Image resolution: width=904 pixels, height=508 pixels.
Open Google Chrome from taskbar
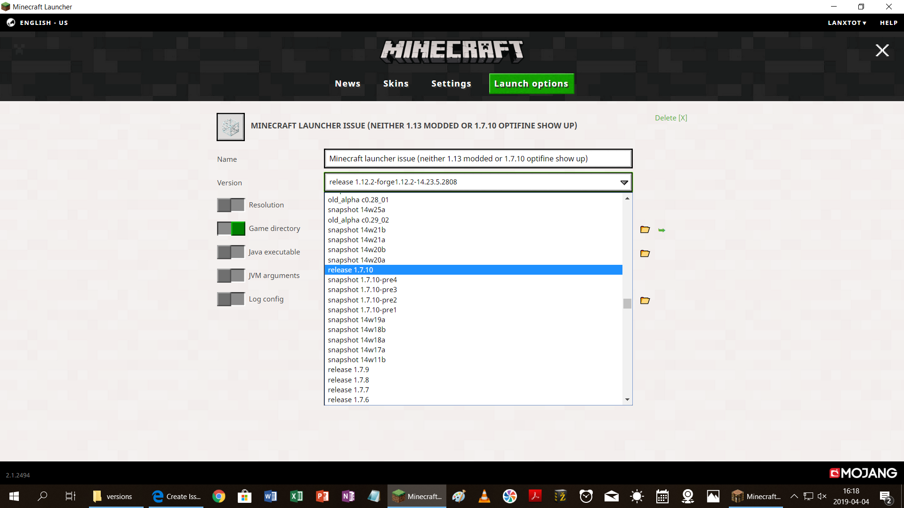click(x=218, y=496)
